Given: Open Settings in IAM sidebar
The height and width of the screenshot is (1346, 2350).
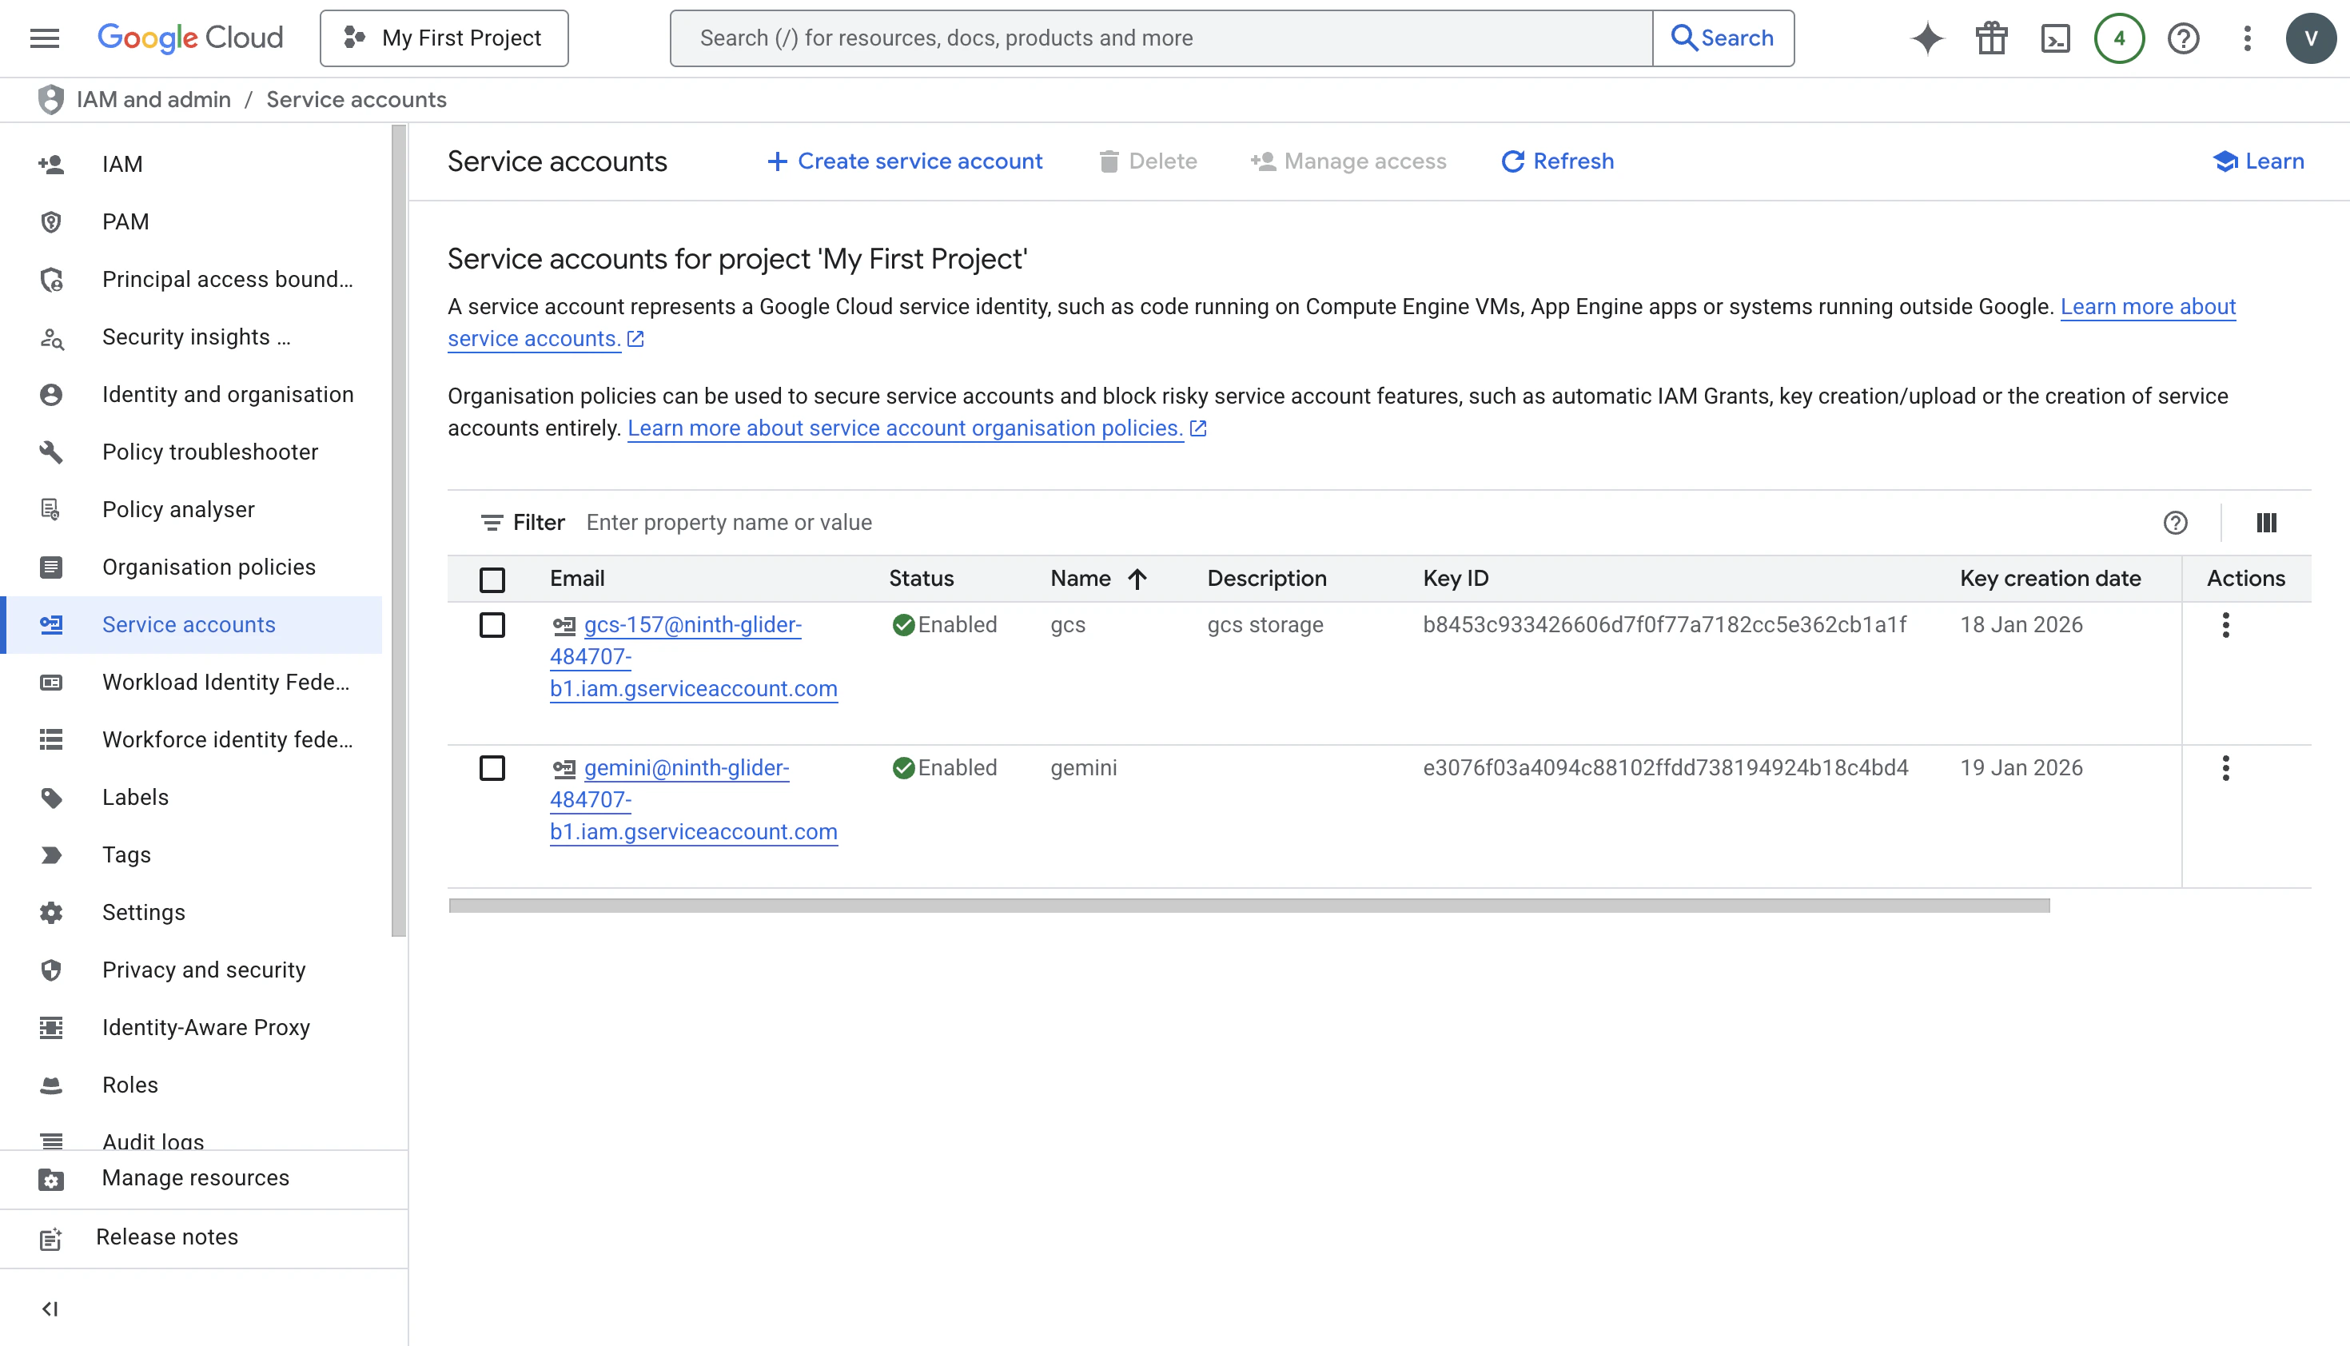Looking at the screenshot, I should (x=190, y=913).
